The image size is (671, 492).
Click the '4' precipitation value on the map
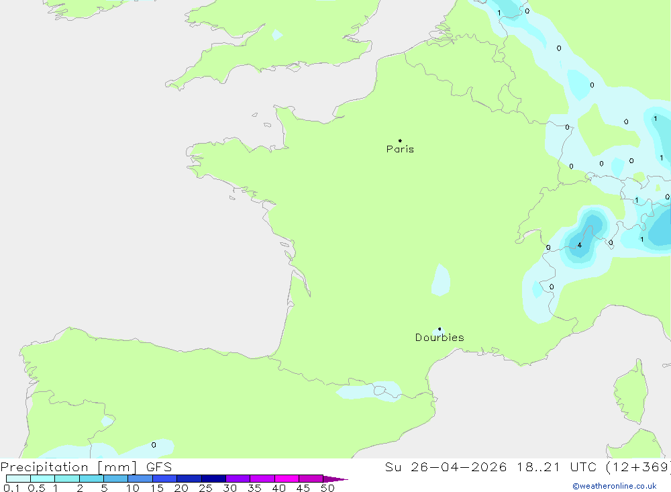[580, 245]
